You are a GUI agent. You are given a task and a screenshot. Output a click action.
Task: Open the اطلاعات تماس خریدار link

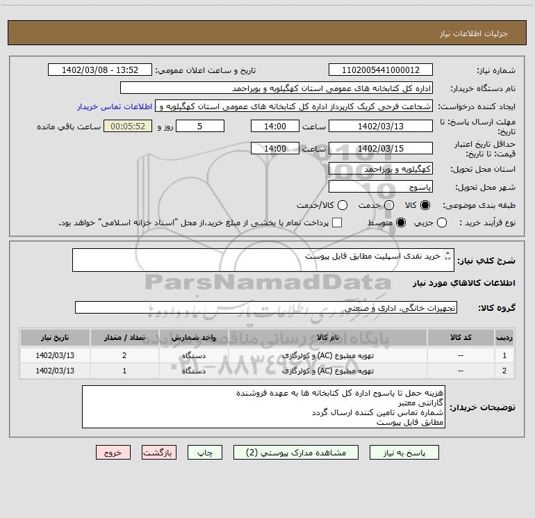pos(115,106)
